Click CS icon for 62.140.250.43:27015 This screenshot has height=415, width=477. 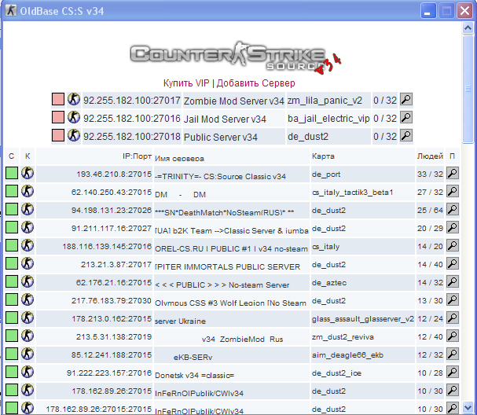28,191
